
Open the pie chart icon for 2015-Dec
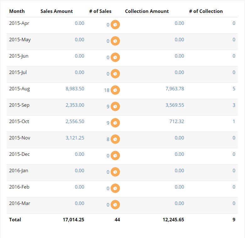pos(115,156)
